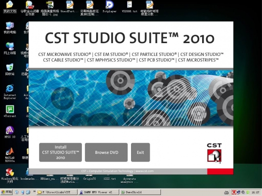Open bookmarks file on desktop
The image size is (262, 196).
(30, 175)
